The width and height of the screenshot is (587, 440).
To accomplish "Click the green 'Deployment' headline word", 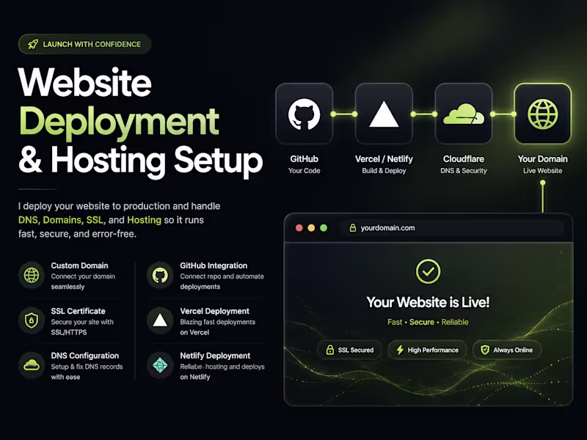I will click(x=119, y=122).
